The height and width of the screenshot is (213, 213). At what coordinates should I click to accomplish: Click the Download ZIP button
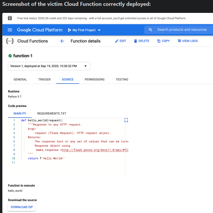click(x=22, y=207)
